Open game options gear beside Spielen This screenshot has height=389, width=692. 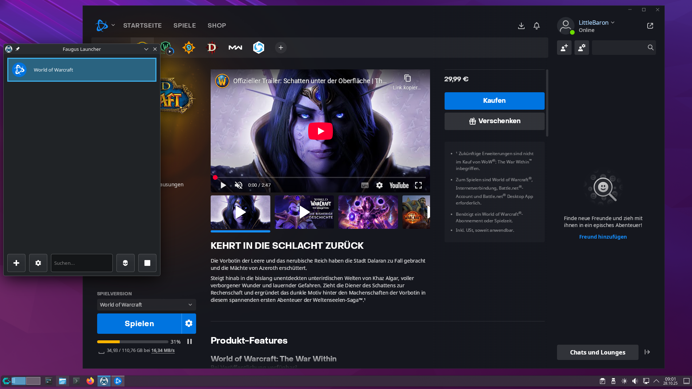coord(188,323)
